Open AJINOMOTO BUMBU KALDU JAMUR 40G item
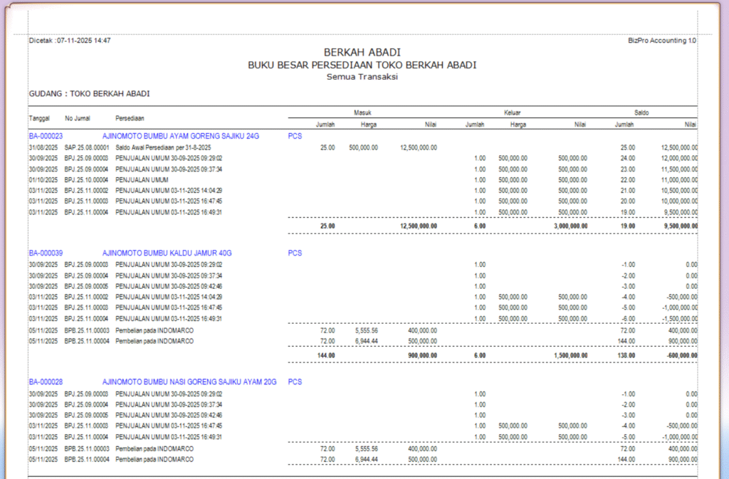 (167, 253)
